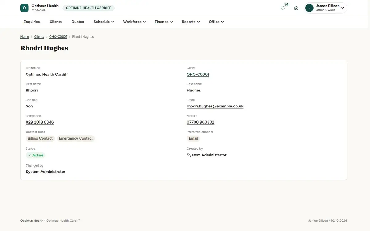The width and height of the screenshot is (370, 231).
Task: Open the Office menu dropdown
Action: [216, 22]
